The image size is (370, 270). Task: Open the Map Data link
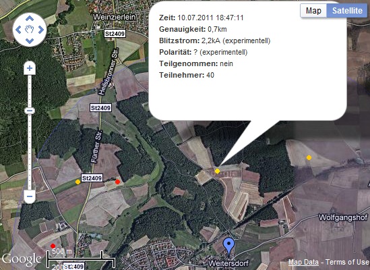303,262
